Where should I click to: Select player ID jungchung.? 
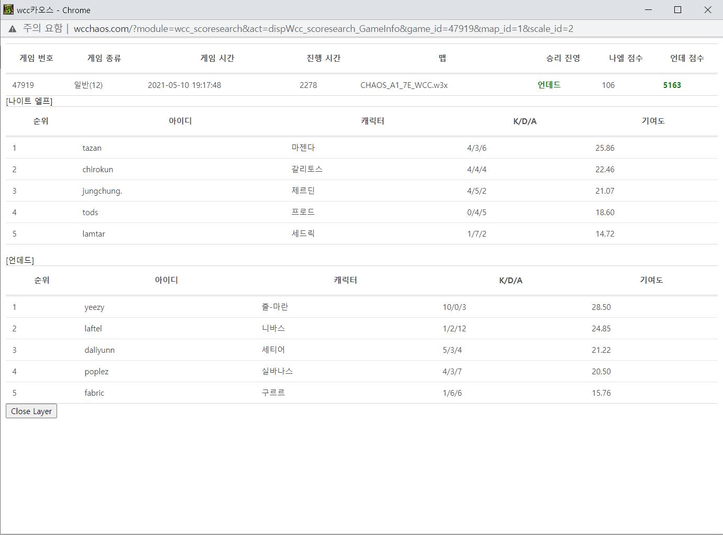pyautogui.click(x=102, y=191)
